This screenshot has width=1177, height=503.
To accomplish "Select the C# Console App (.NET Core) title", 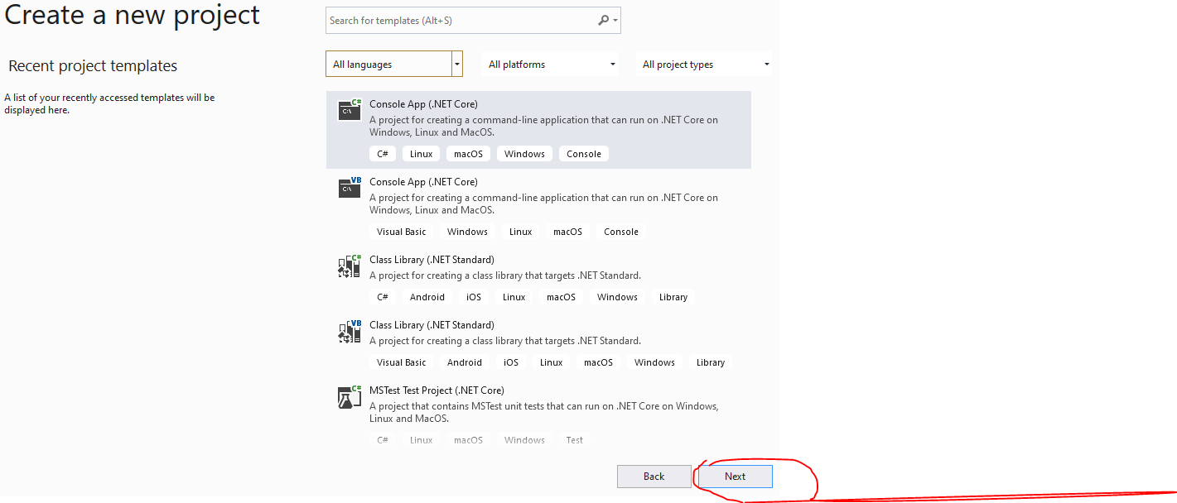I will click(423, 104).
